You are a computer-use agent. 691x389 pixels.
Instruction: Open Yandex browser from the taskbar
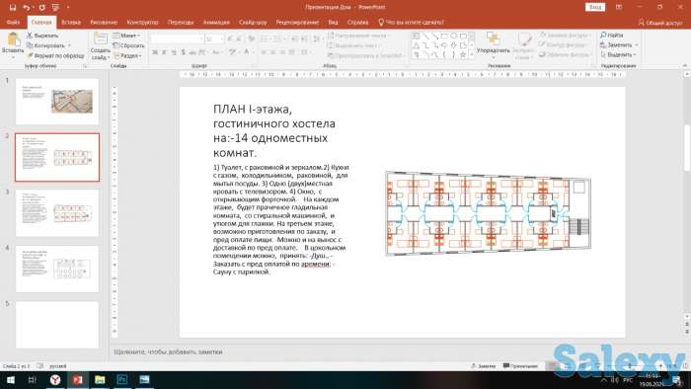(x=55, y=380)
